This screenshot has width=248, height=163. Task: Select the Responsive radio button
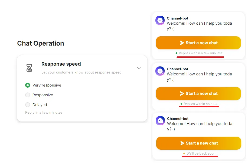28,95
